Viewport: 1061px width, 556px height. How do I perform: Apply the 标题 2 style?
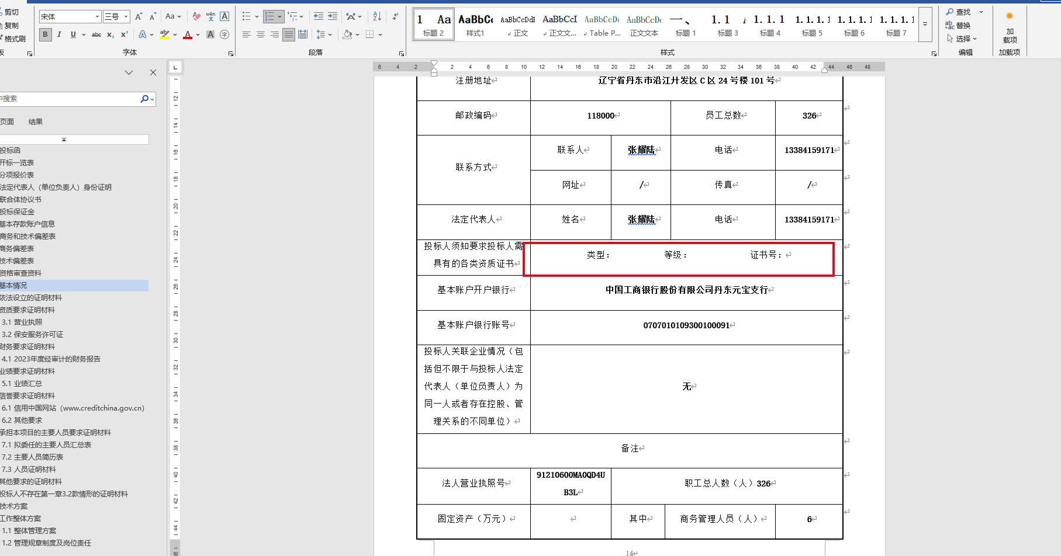click(434, 25)
